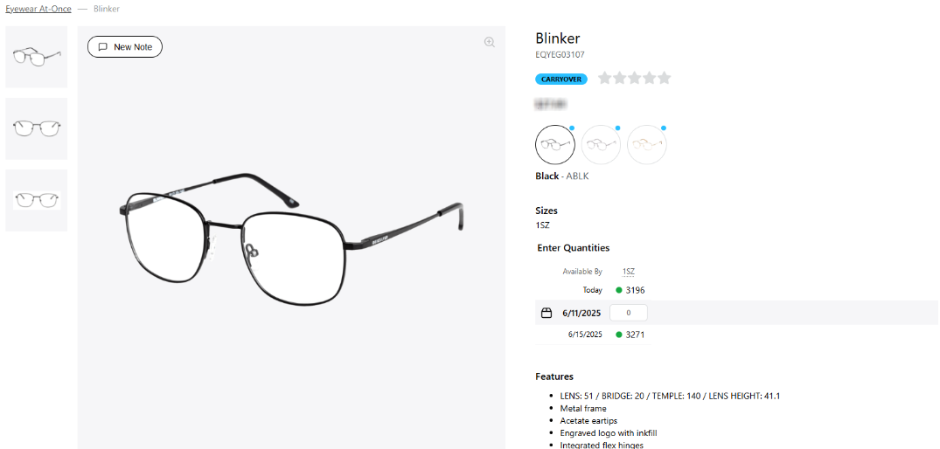Click the shipment box icon beside 6/11/2025

click(547, 313)
